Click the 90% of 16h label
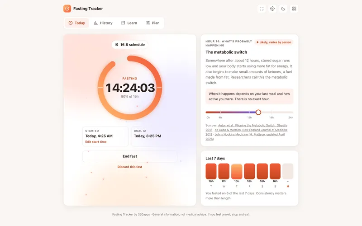The image size is (362, 226). click(x=130, y=96)
